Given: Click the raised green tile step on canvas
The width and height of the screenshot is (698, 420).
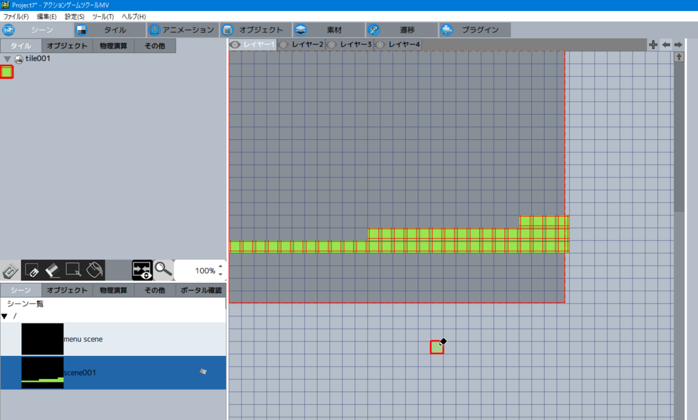Looking at the screenshot, I should (544, 222).
